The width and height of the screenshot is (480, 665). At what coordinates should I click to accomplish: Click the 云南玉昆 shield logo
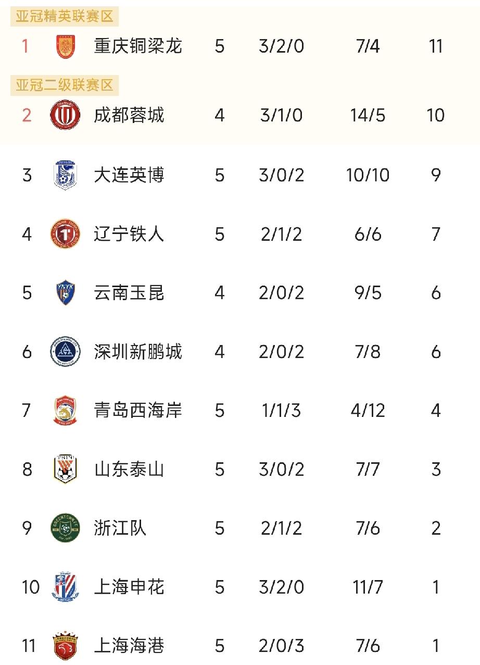65,293
